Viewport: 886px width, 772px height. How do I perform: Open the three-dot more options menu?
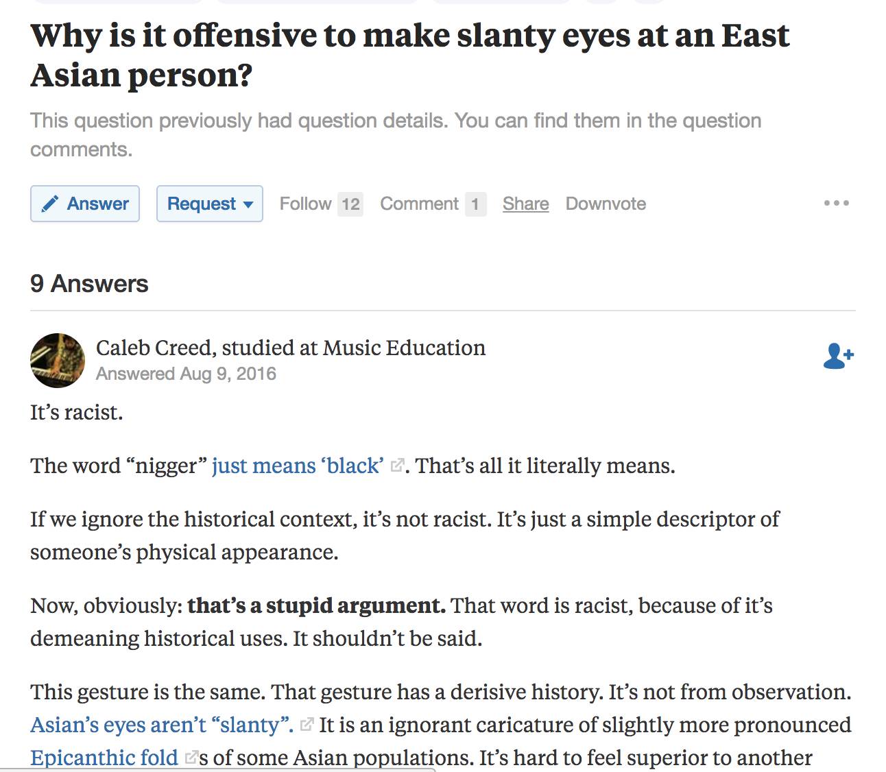coord(836,203)
